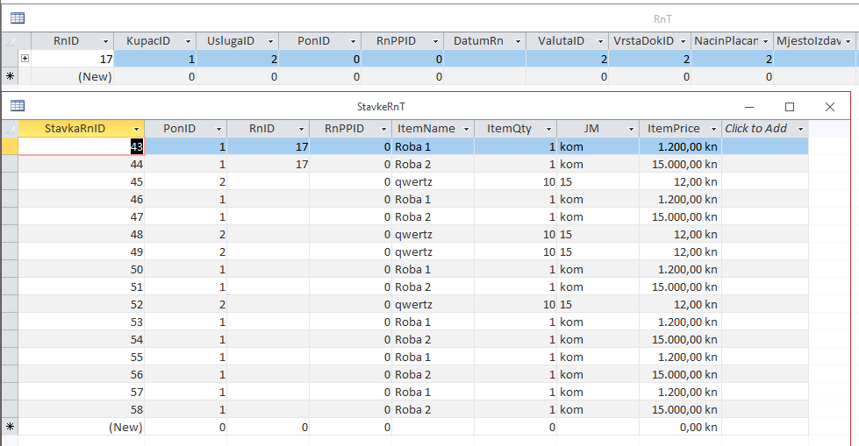Image resolution: width=859 pixels, height=446 pixels.
Task: Click the ItemName cell in row 44
Action: click(x=433, y=164)
